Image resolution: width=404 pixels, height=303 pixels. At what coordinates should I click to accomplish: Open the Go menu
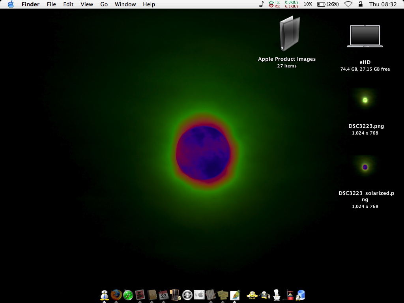[x=104, y=4]
